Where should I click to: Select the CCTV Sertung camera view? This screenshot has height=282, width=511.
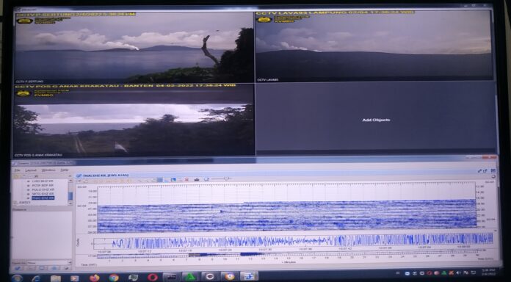click(x=134, y=48)
